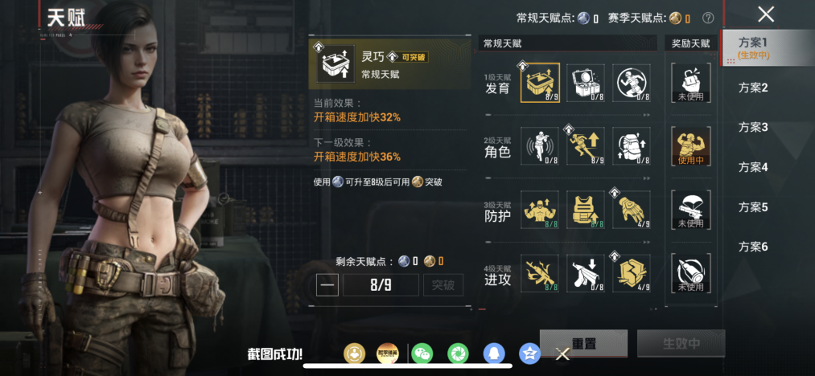The height and width of the screenshot is (376, 815).
Task: Decrease talent level with minus button
Action: click(327, 285)
